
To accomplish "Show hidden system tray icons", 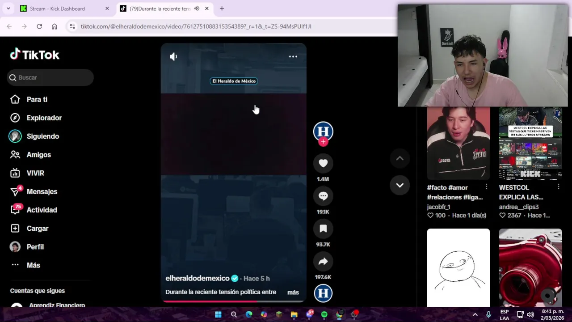I will coord(475,314).
